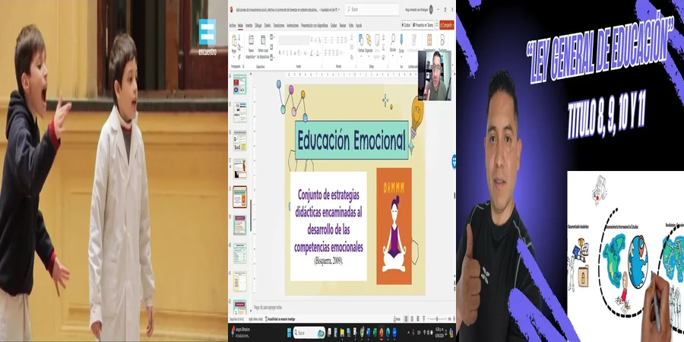Open the Formas shapes gallery icon

tap(361, 40)
